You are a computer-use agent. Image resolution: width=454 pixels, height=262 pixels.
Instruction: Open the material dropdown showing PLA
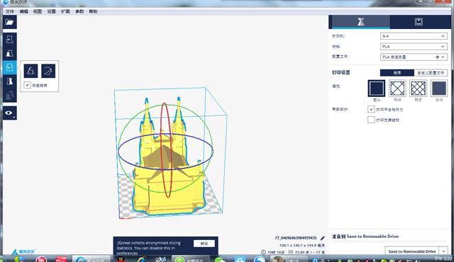click(x=414, y=47)
